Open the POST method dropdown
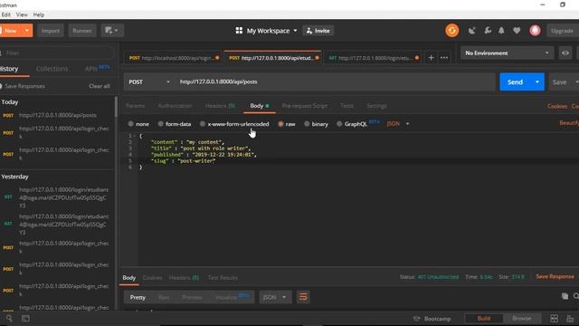579x326 pixels. 148,82
